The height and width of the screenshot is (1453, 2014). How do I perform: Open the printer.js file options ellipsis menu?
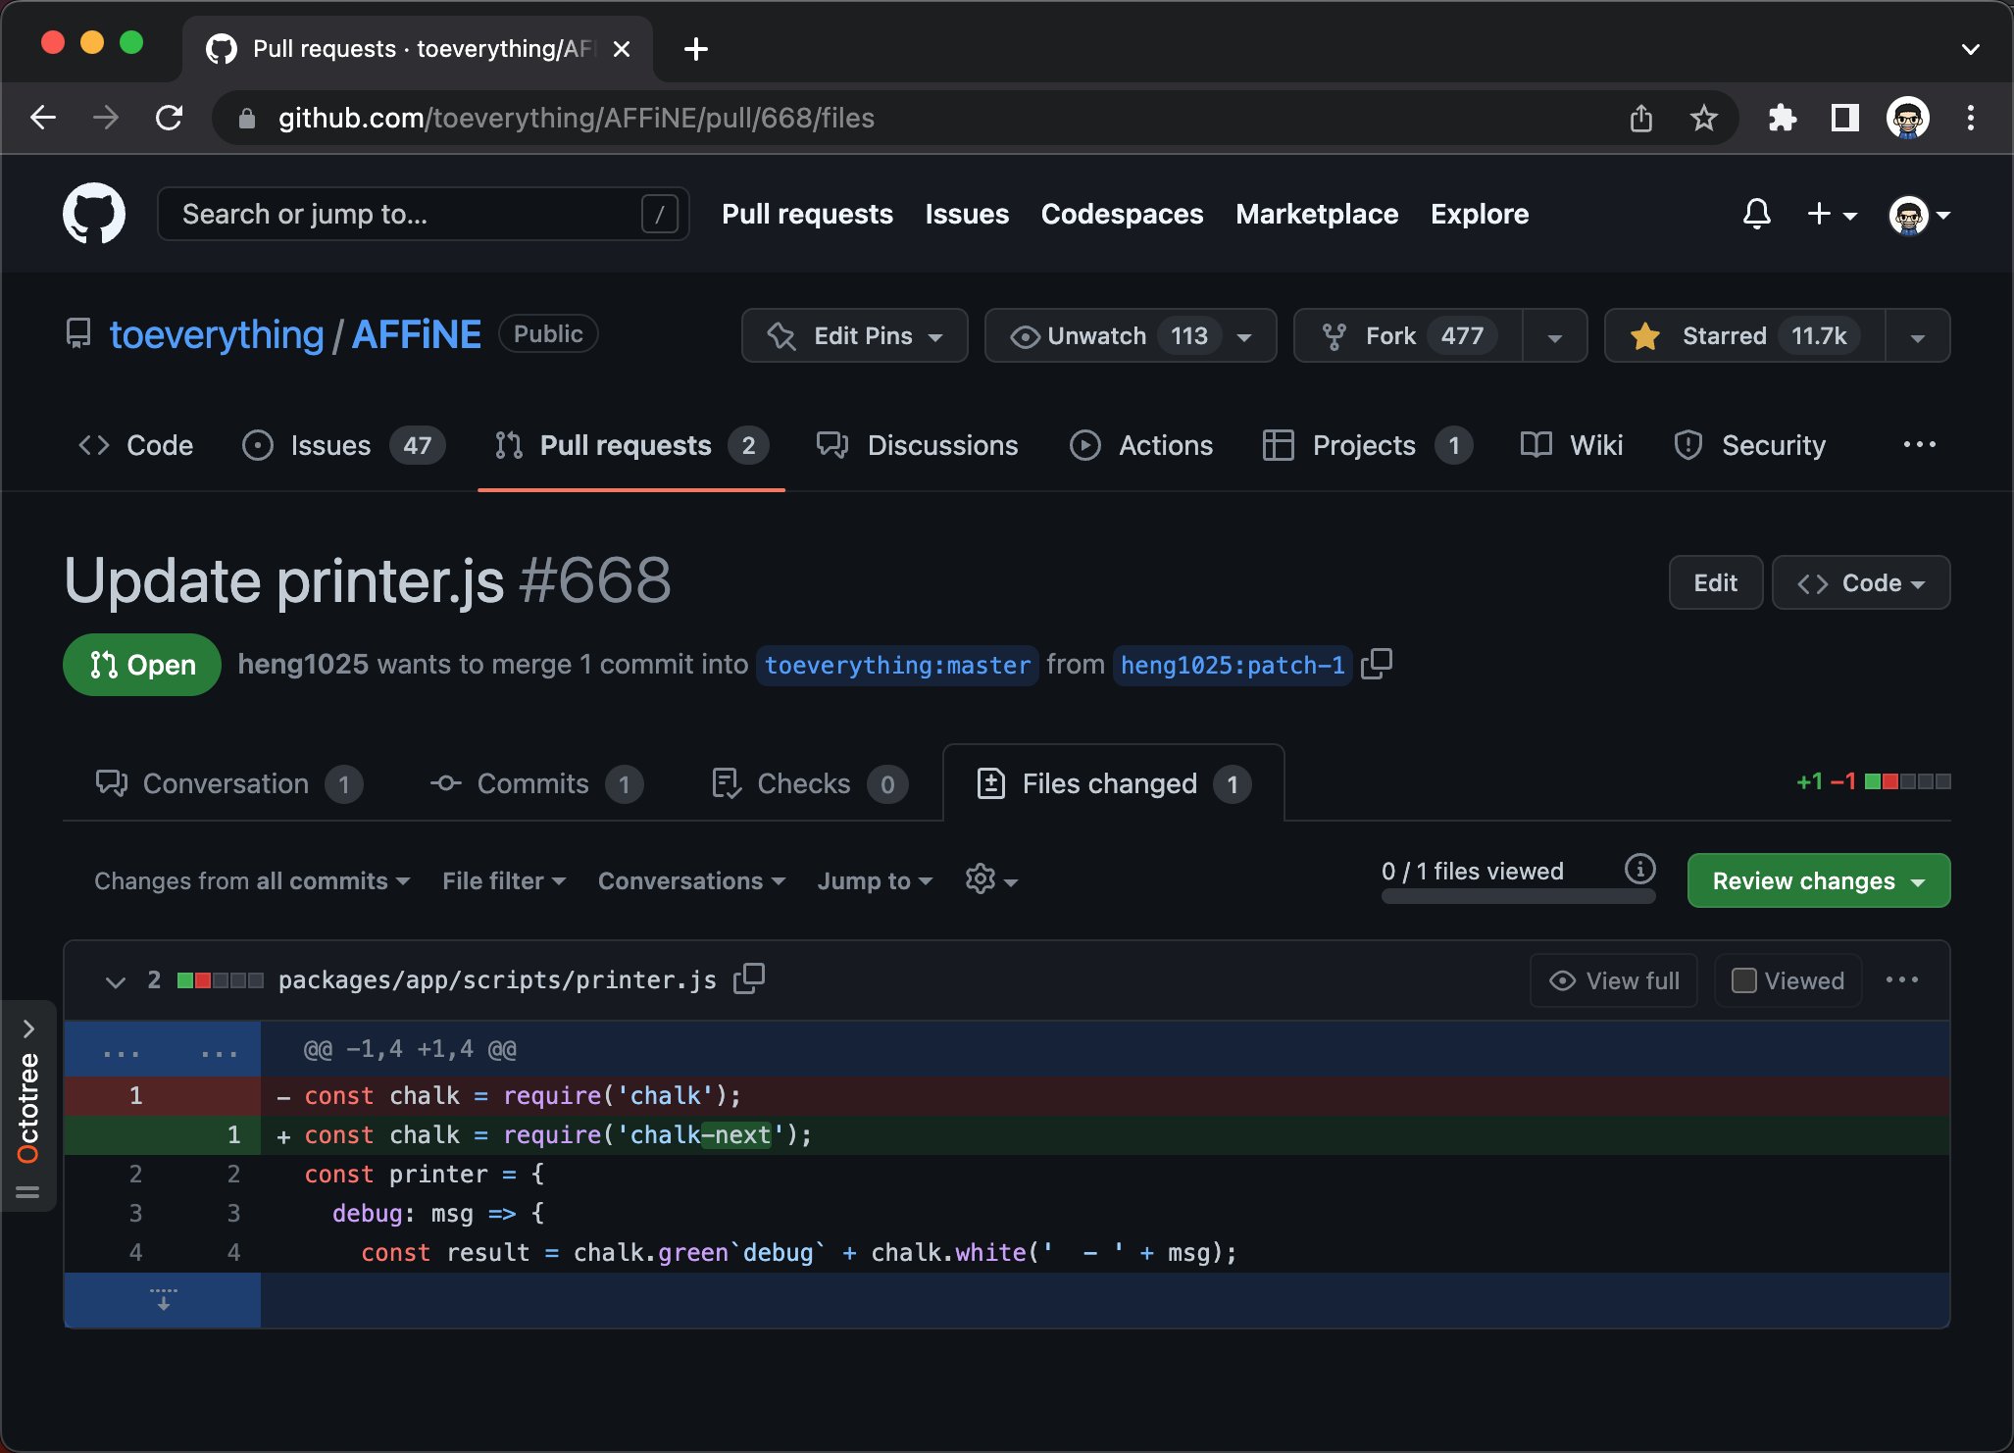(1902, 979)
